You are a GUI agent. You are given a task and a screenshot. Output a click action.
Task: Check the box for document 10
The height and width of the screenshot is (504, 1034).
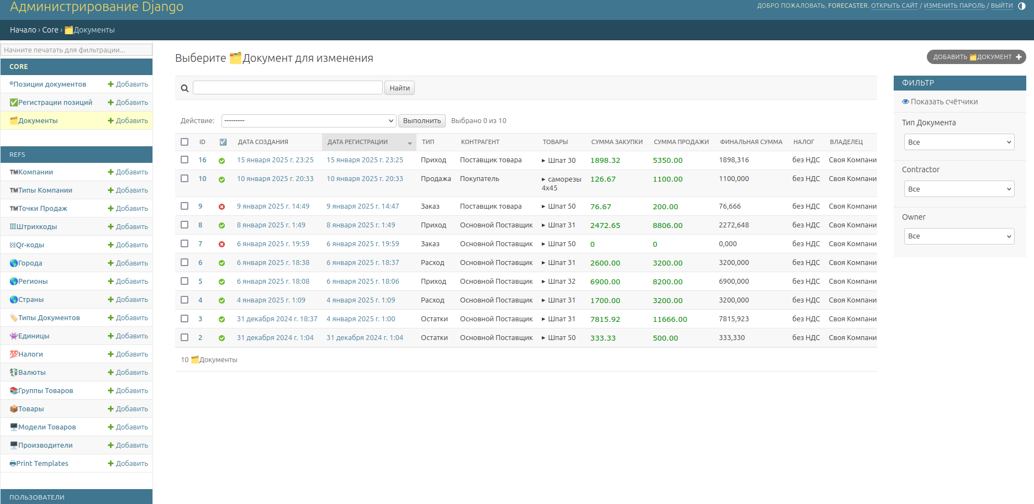click(x=184, y=178)
